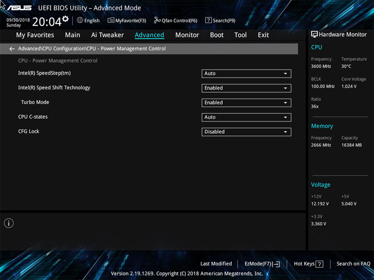Click the Intel(R) Speed Shift Technology label
Image resolution: width=374 pixels, height=280 pixels.
[x=54, y=88]
